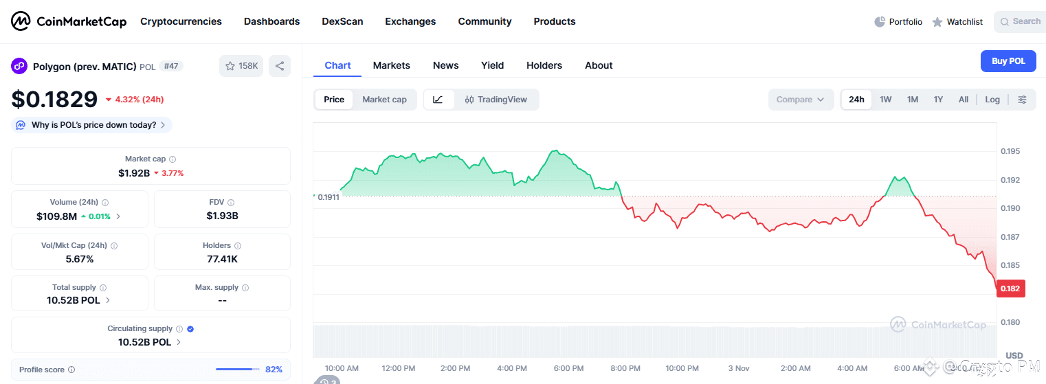Open the Holders tab

click(x=544, y=65)
